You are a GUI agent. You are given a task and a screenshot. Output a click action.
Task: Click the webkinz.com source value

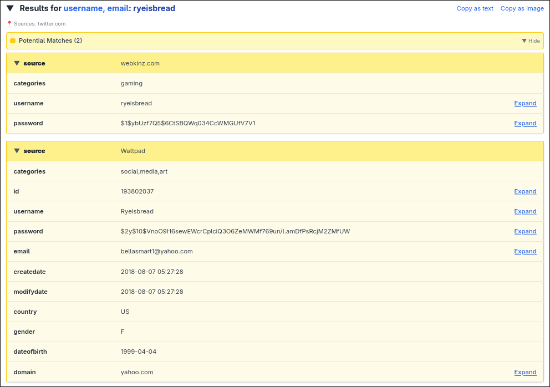click(140, 63)
